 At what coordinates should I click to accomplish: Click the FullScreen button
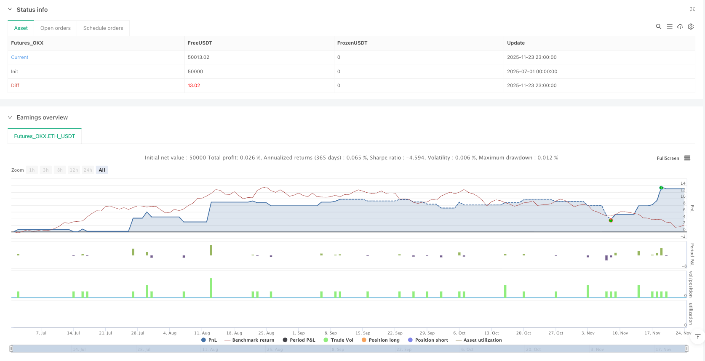coord(668,158)
